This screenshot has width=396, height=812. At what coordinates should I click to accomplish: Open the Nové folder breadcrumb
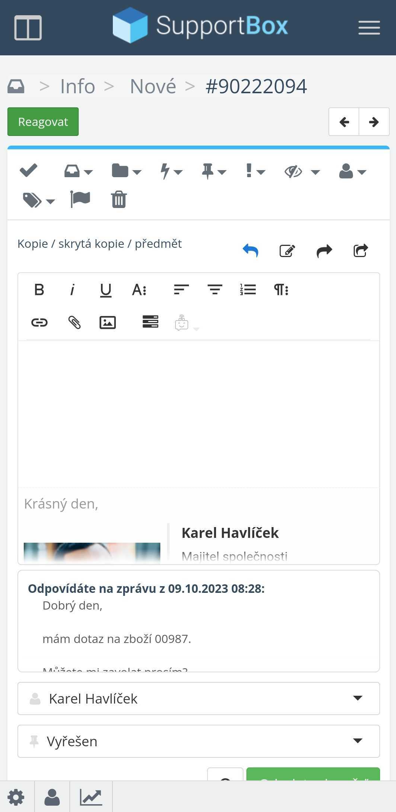coord(153,86)
